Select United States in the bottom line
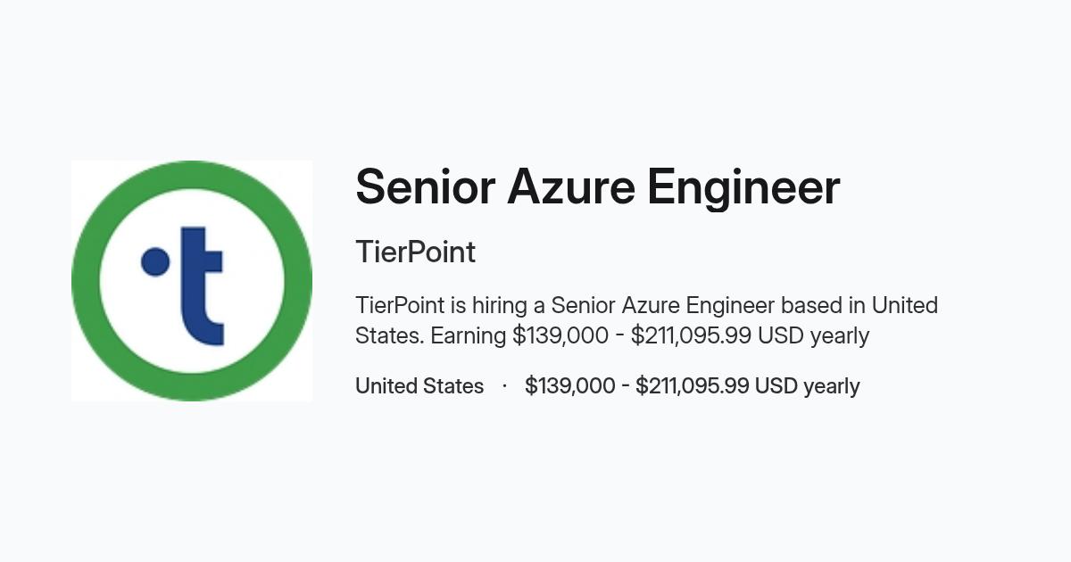Screen dimensions: 1071x562 419,386
